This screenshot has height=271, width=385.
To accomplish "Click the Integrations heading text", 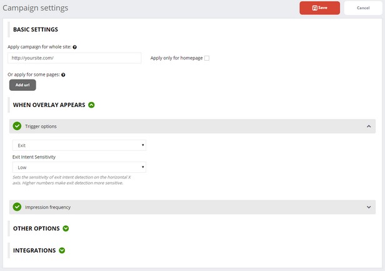I will click(x=34, y=250).
